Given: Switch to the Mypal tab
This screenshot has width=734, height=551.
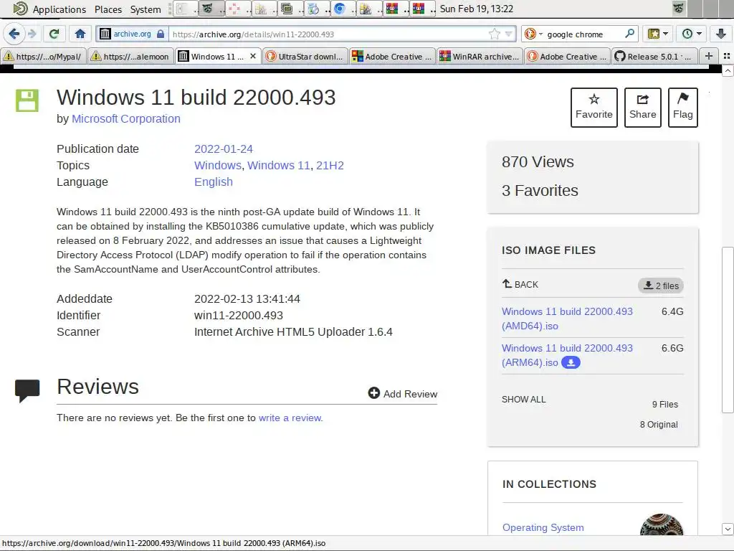Looking at the screenshot, I should point(44,56).
